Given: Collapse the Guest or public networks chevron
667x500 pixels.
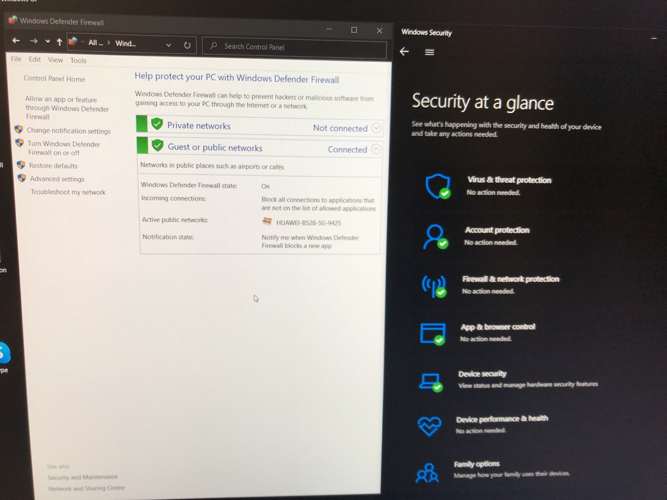Looking at the screenshot, I should (376, 149).
